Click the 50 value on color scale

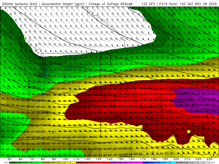coord(10,159)
